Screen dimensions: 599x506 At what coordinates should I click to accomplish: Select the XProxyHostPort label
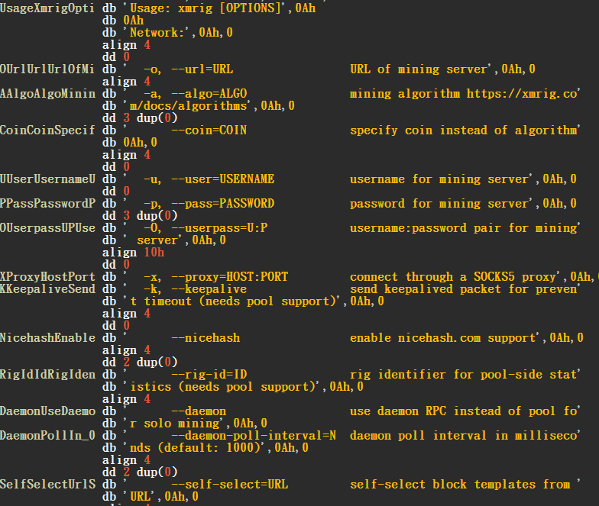(x=47, y=277)
